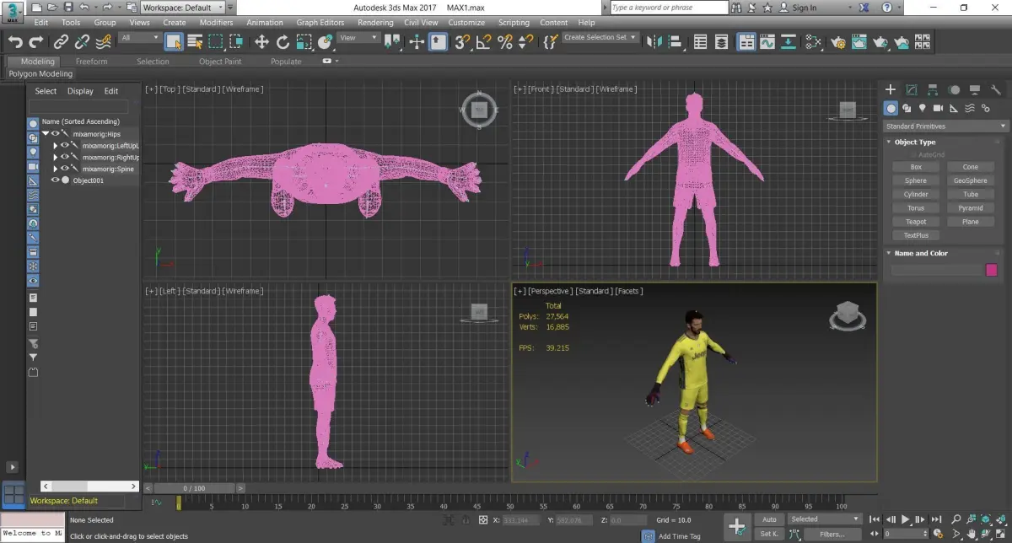The width and height of the screenshot is (1012, 543).
Task: Select the Cameras category in Create panel
Action: pos(938,108)
